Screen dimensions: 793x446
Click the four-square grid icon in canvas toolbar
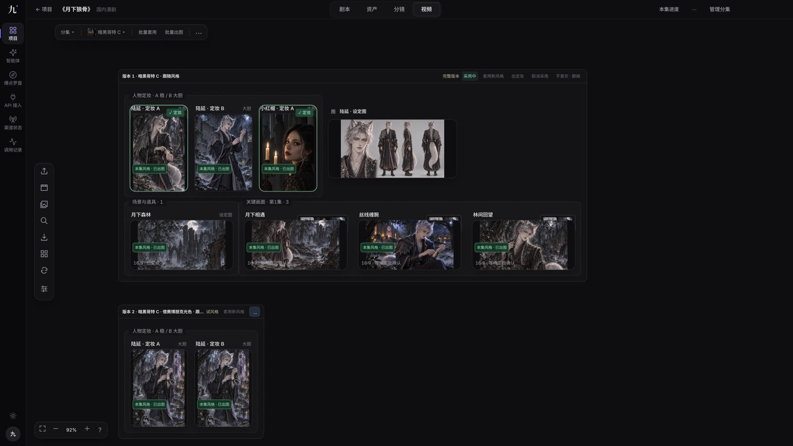(x=44, y=254)
